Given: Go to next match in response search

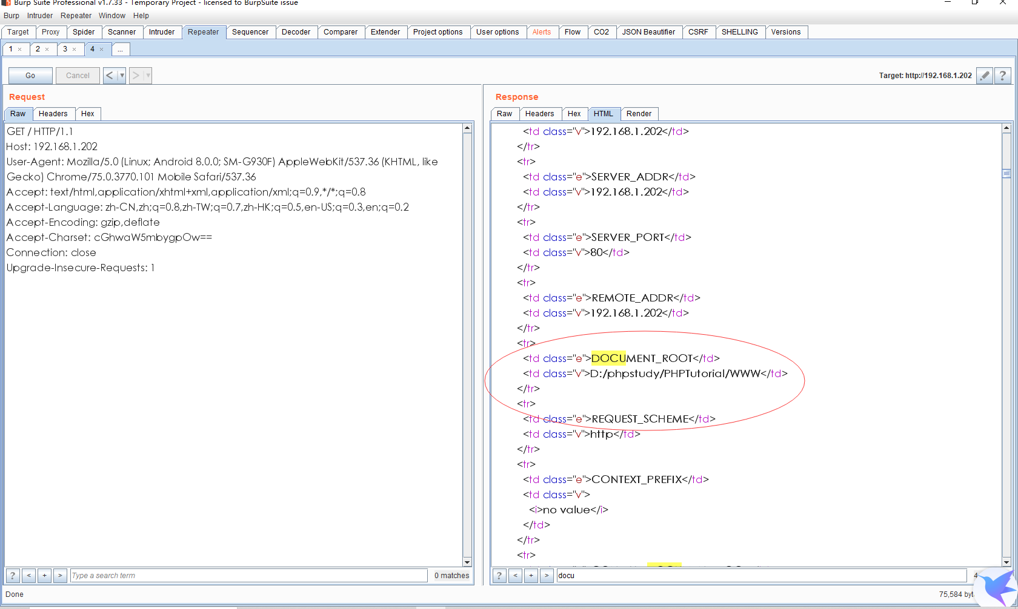Looking at the screenshot, I should tap(547, 576).
